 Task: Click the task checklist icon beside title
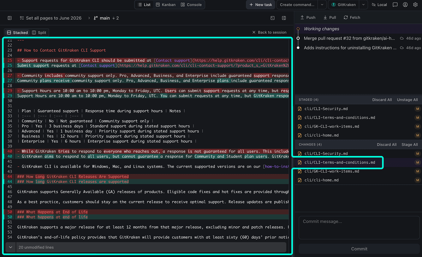pos(22,18)
